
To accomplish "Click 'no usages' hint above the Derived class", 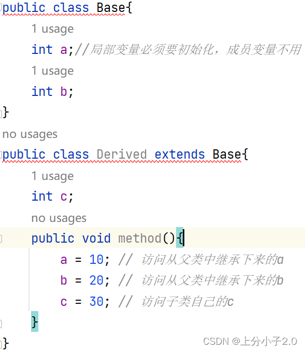I will (30, 134).
